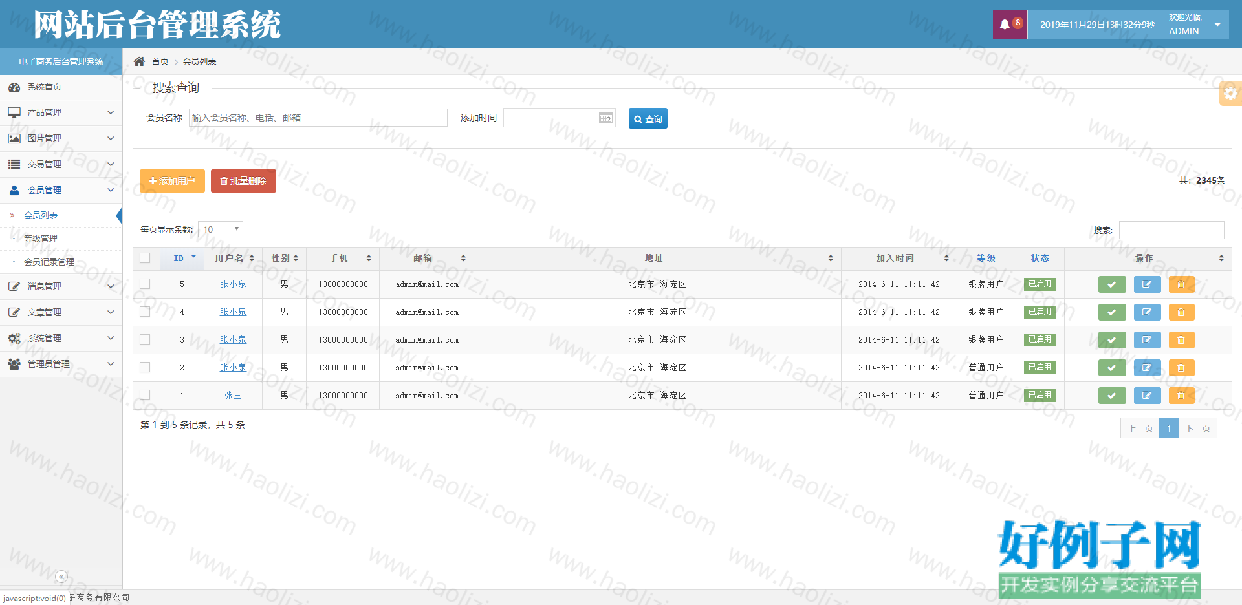Click the 已启用 status badge for ID 5
Viewport: 1242px width, 605px height.
[x=1040, y=284]
